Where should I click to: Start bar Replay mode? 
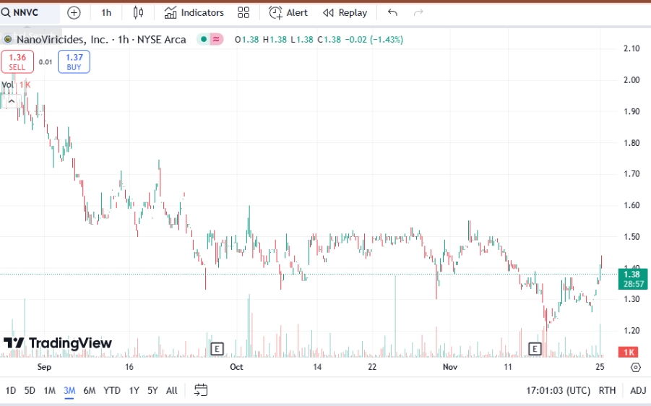[345, 13]
